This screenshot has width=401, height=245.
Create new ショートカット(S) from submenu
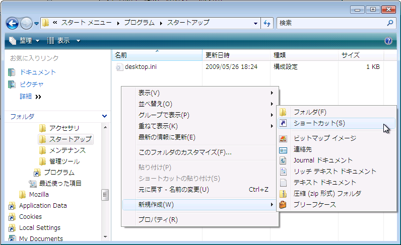[x=337, y=123]
